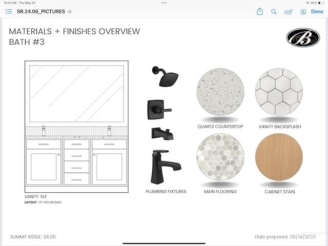328x246 pixels.
Task: Tap the quartz countertop swatch circle
Action: coord(220,92)
